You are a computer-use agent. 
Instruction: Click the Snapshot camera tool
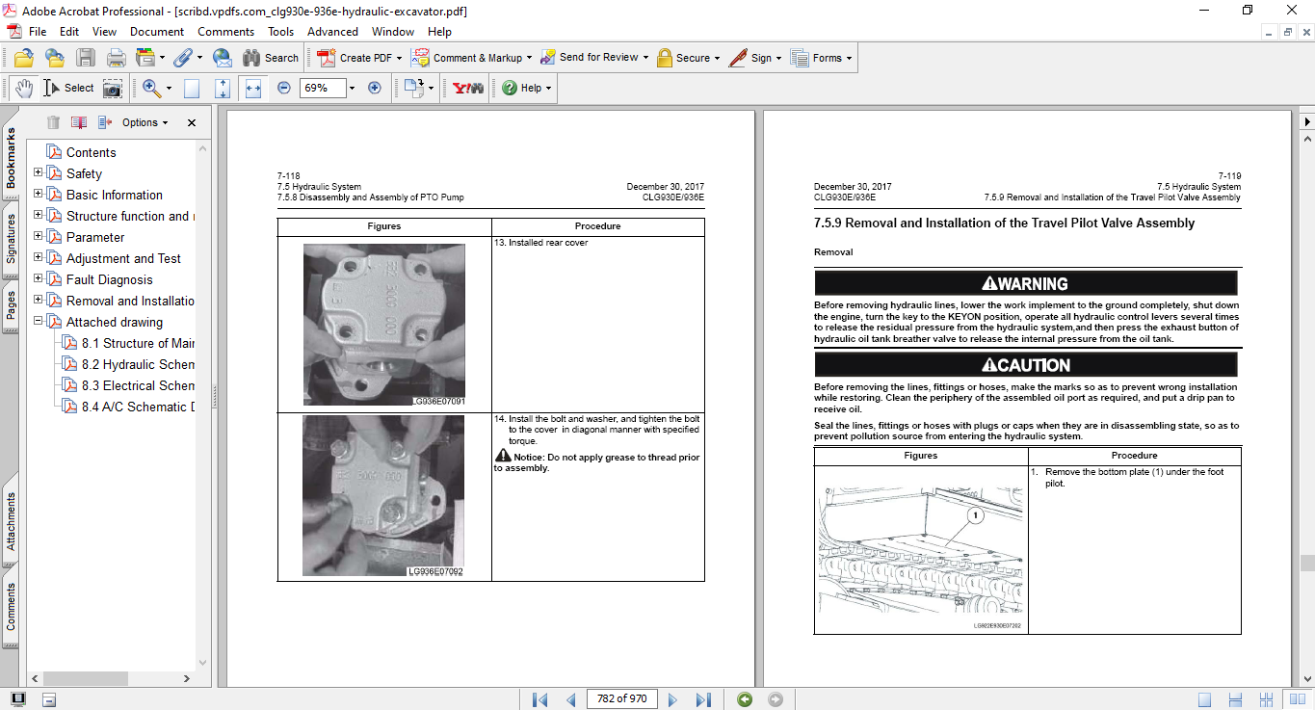pos(113,88)
